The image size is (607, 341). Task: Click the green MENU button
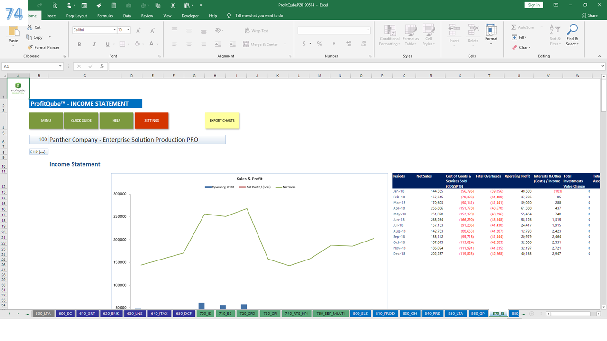(x=46, y=121)
